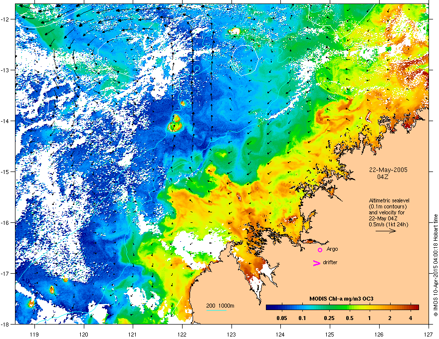Click the colorbar tick label "4"
Image resolution: width=439 pixels, height=339 pixels.
[x=411, y=318]
